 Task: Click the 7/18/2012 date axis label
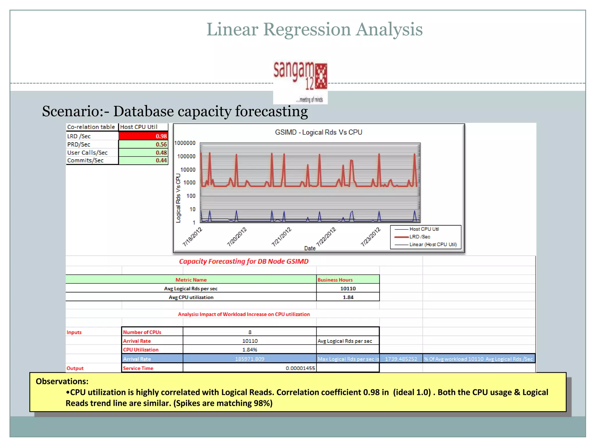(x=192, y=237)
